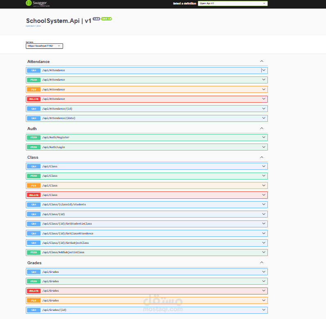
Task: Click path text /api/Auth/Login
Action: click(x=54, y=147)
